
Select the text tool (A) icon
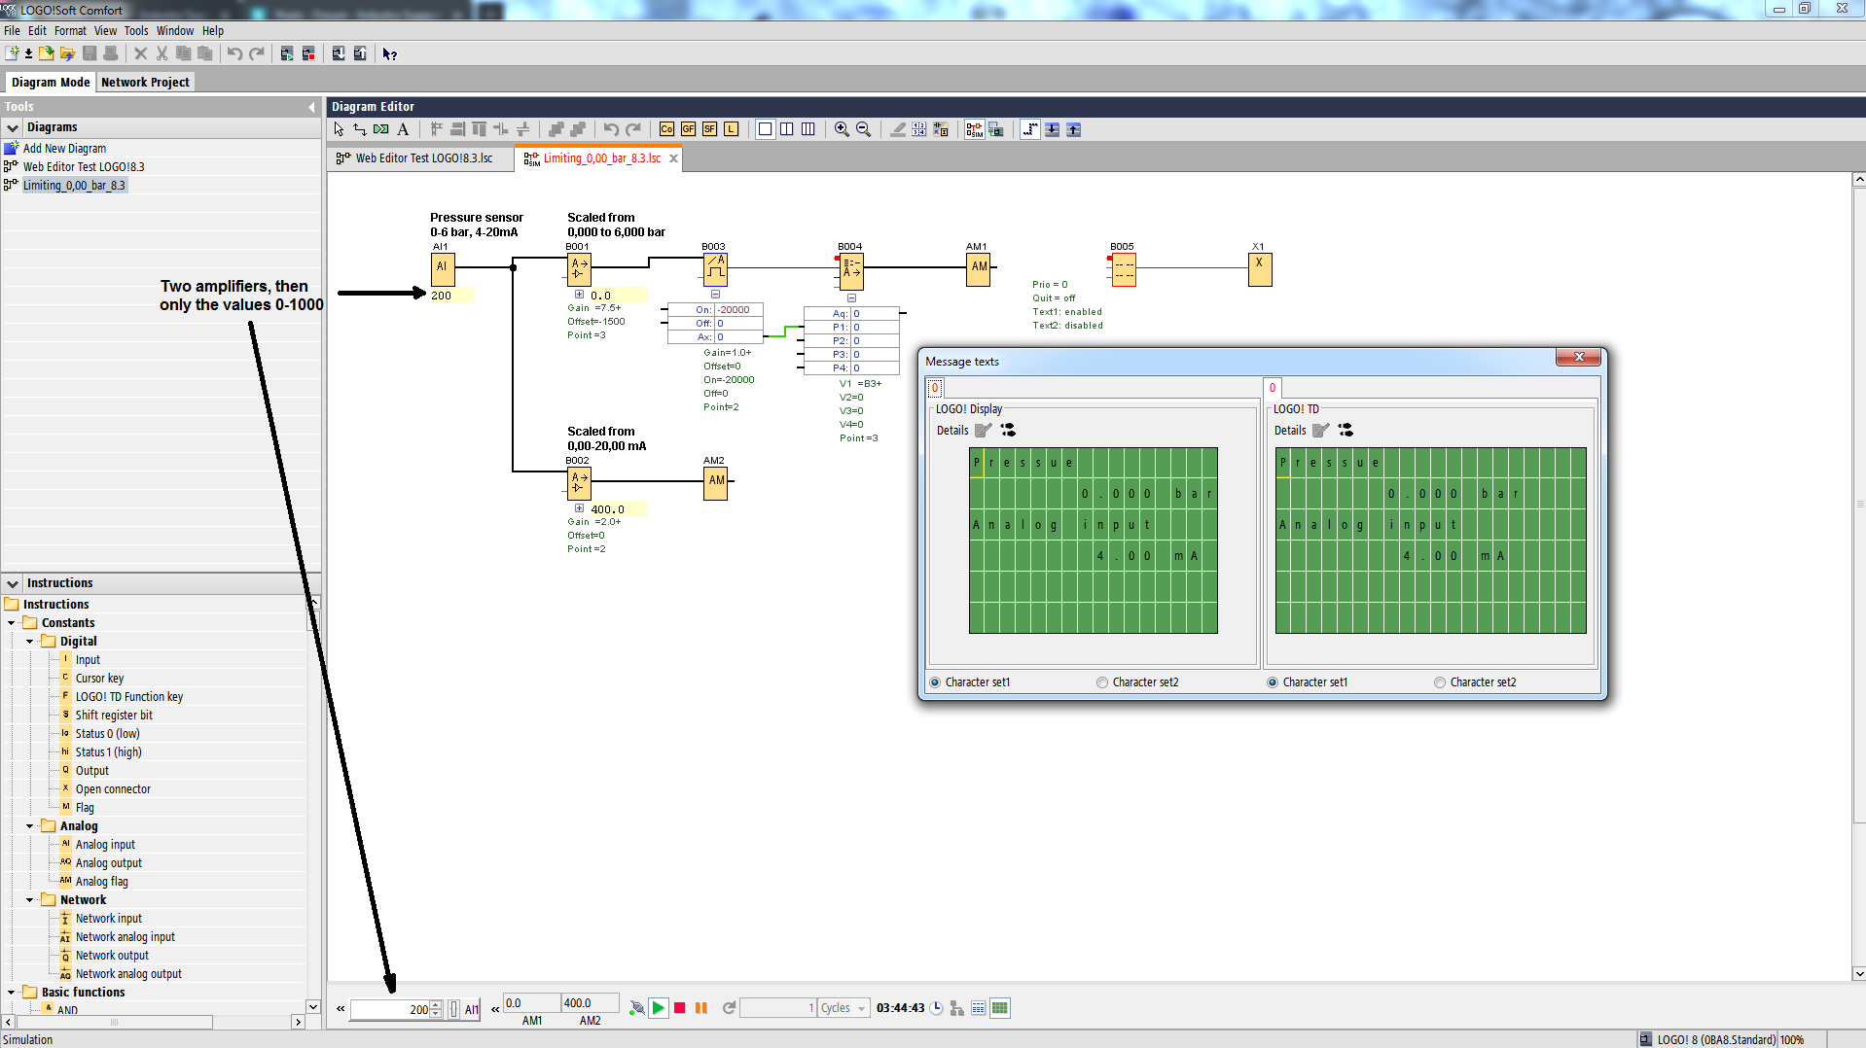click(403, 129)
